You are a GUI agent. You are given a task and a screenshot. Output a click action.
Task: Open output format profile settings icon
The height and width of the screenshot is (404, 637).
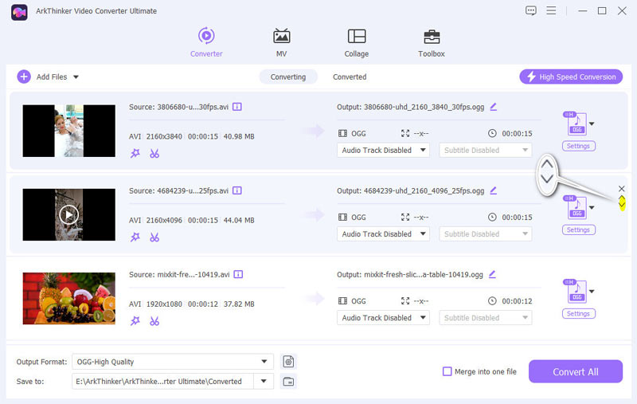[288, 361]
